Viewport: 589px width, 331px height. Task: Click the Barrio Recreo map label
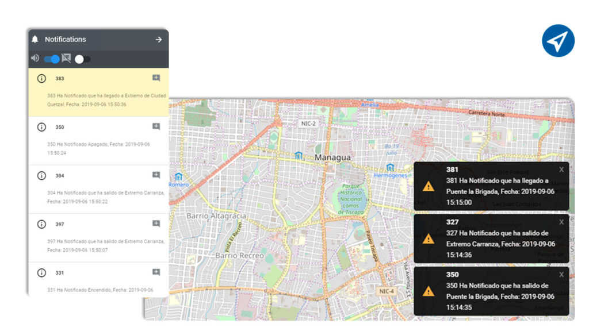[240, 256]
